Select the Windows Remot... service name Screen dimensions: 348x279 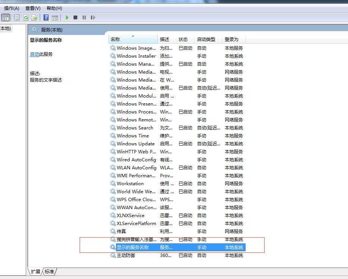point(136,120)
